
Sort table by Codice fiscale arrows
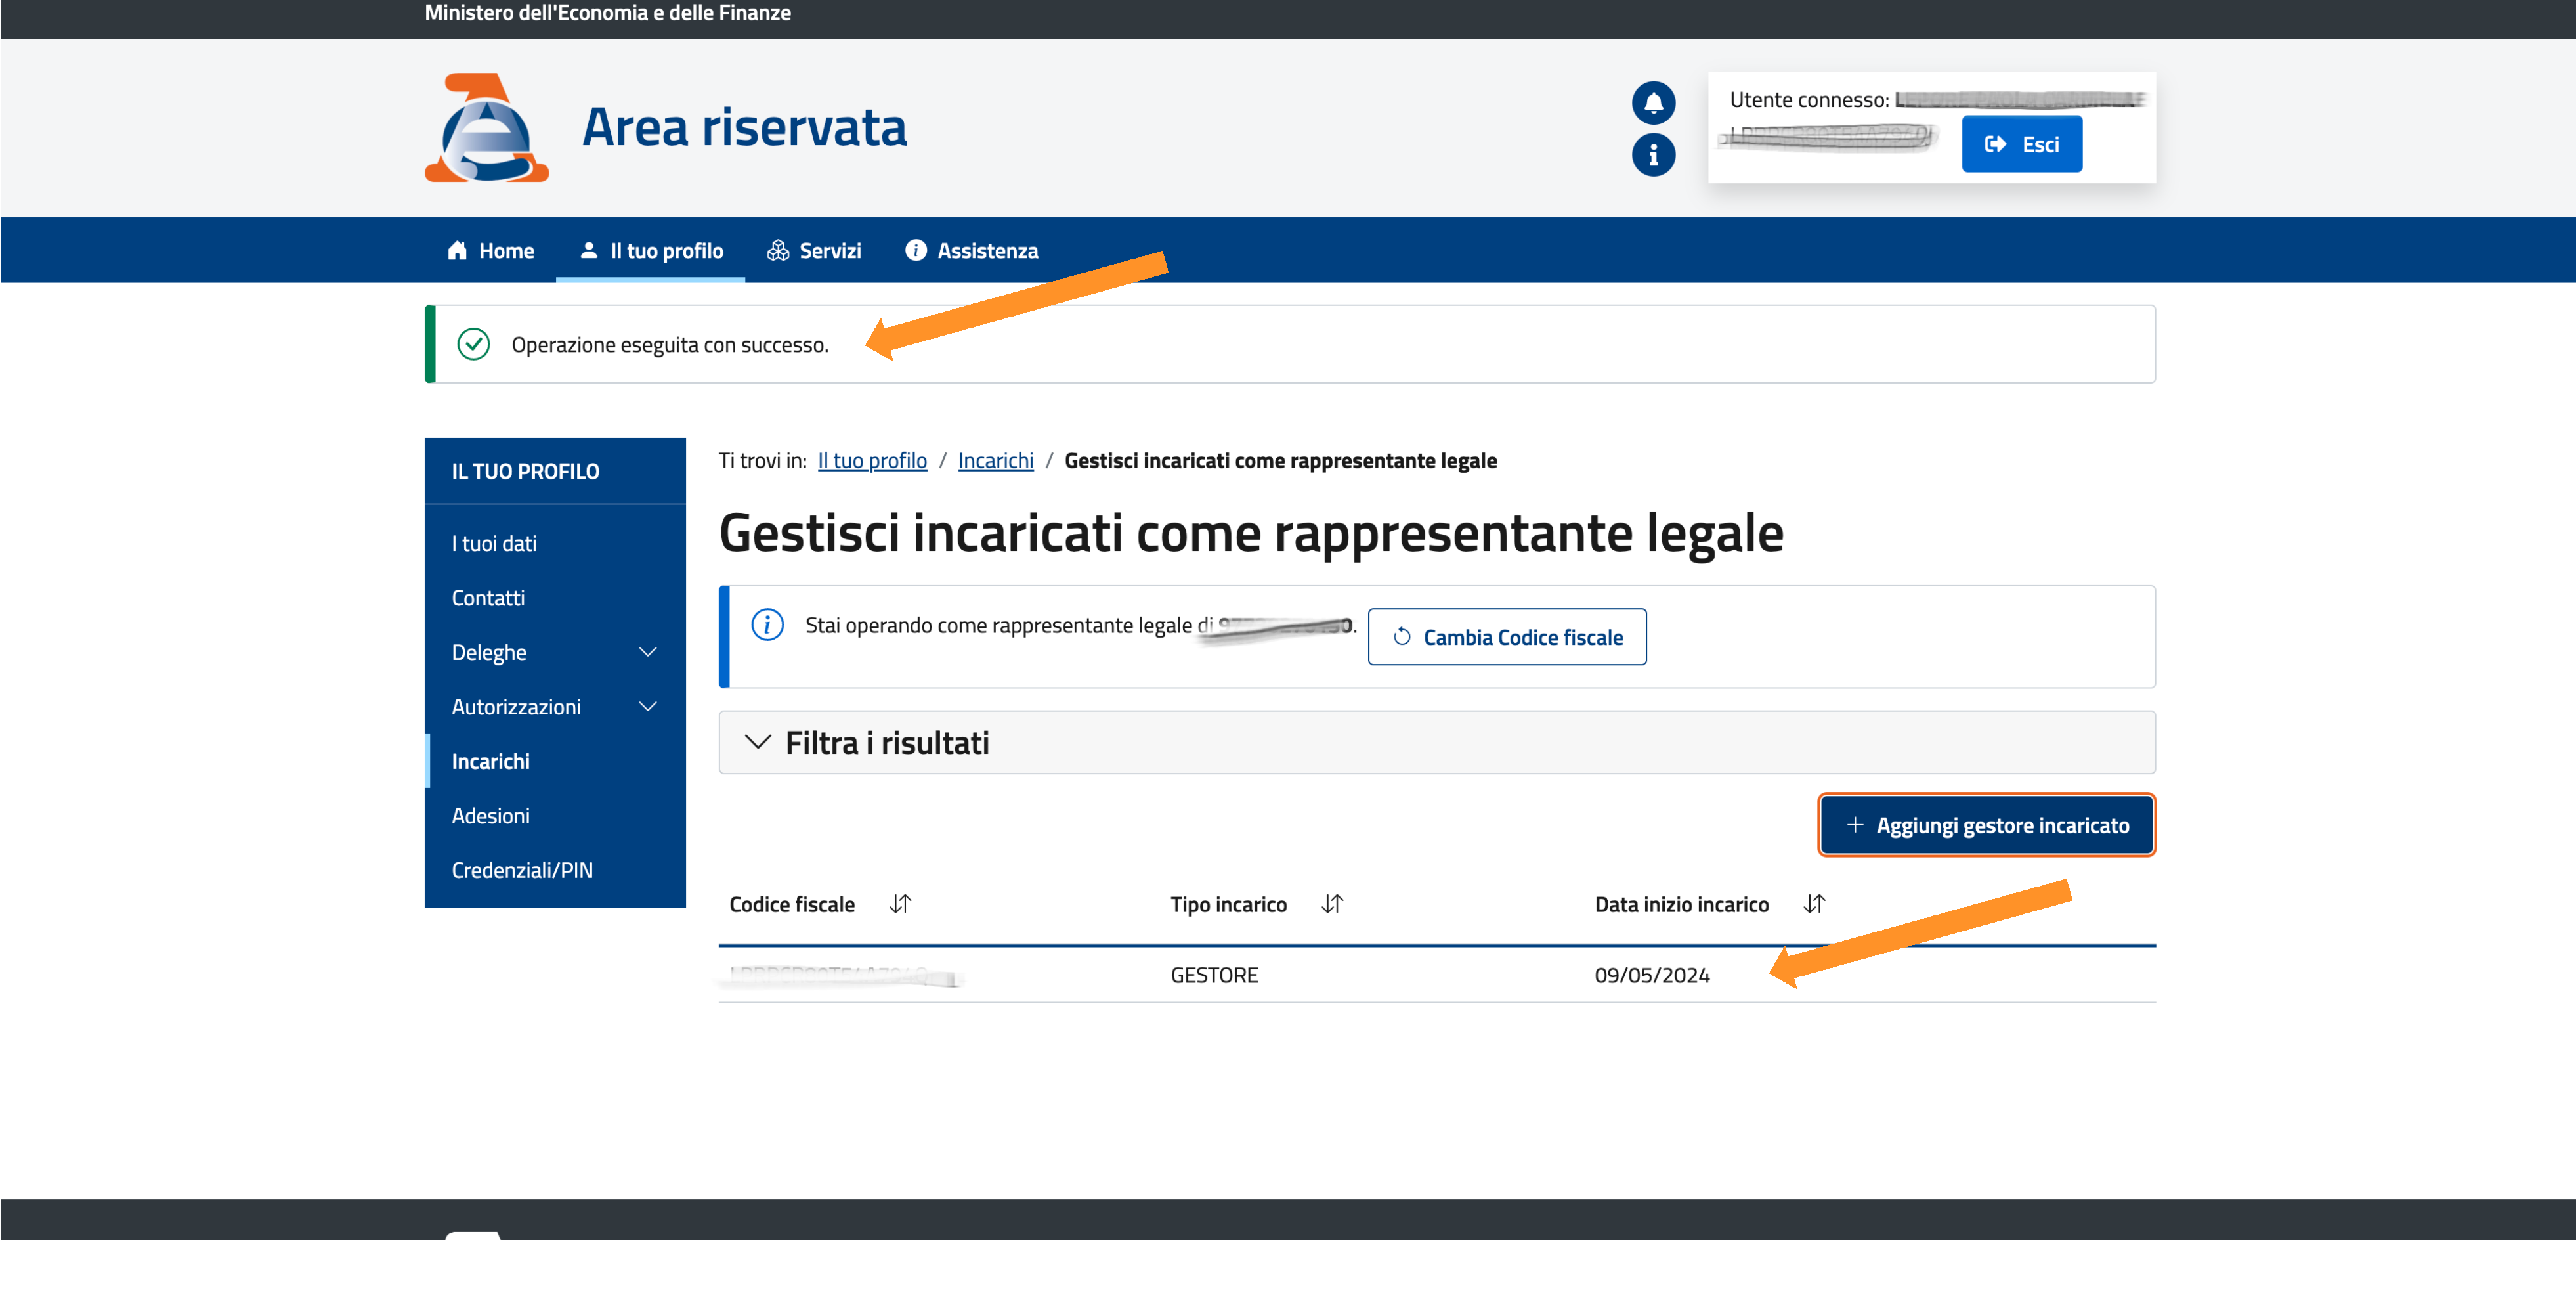point(900,904)
